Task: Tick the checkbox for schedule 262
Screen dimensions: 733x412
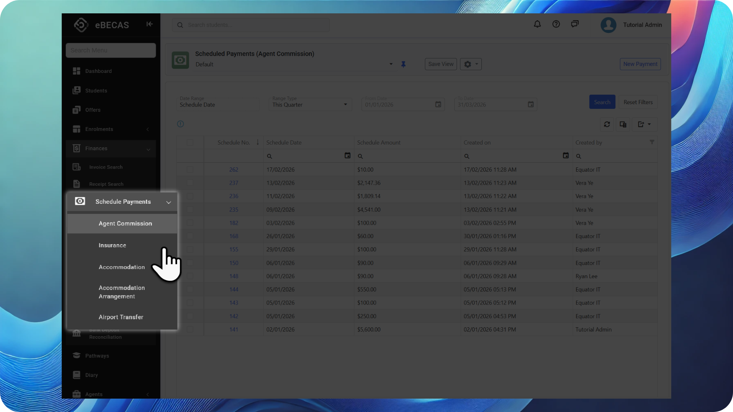Action: [190, 169]
